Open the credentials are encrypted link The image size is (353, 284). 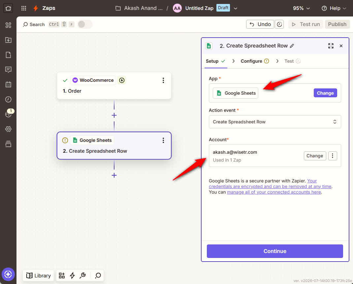pyautogui.click(x=270, y=186)
